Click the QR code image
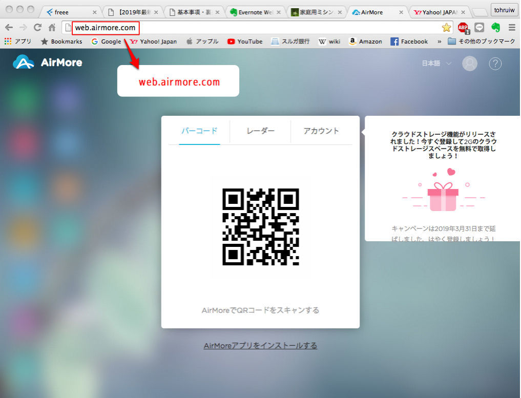The width and height of the screenshot is (521, 398). pos(260,226)
